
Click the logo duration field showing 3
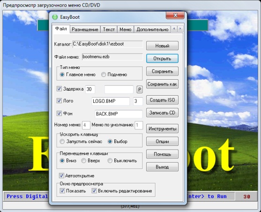(138, 101)
